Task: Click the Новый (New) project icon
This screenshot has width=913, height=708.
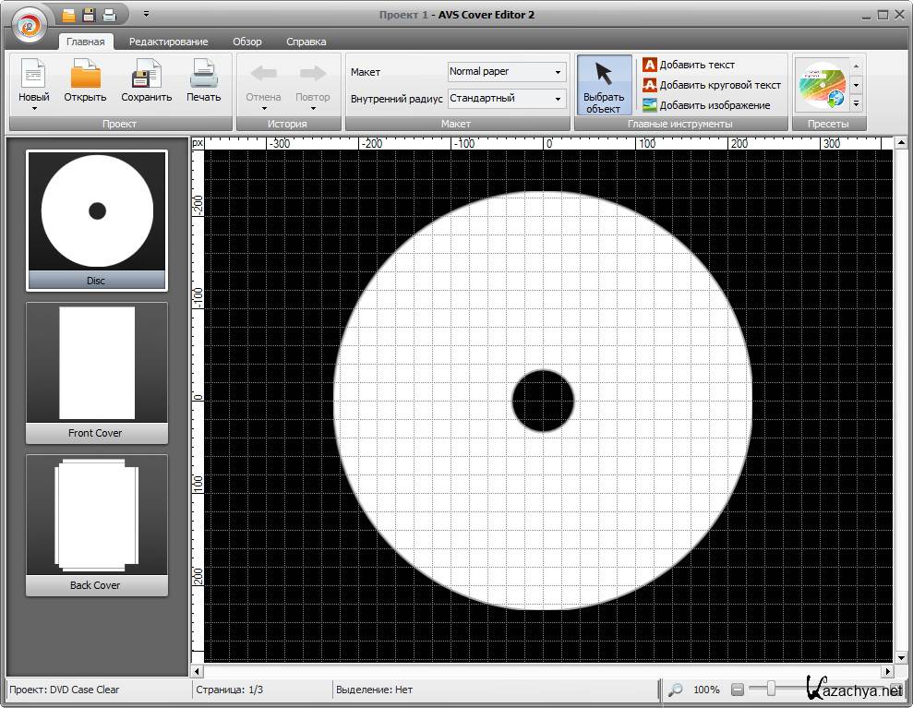Action: pos(34,74)
